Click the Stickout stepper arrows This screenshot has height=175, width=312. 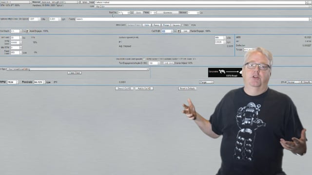point(198,13)
